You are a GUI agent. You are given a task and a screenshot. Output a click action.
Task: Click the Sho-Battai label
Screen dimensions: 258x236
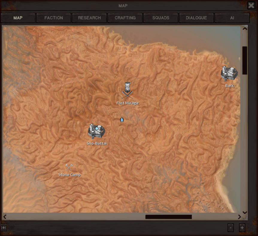click(97, 143)
